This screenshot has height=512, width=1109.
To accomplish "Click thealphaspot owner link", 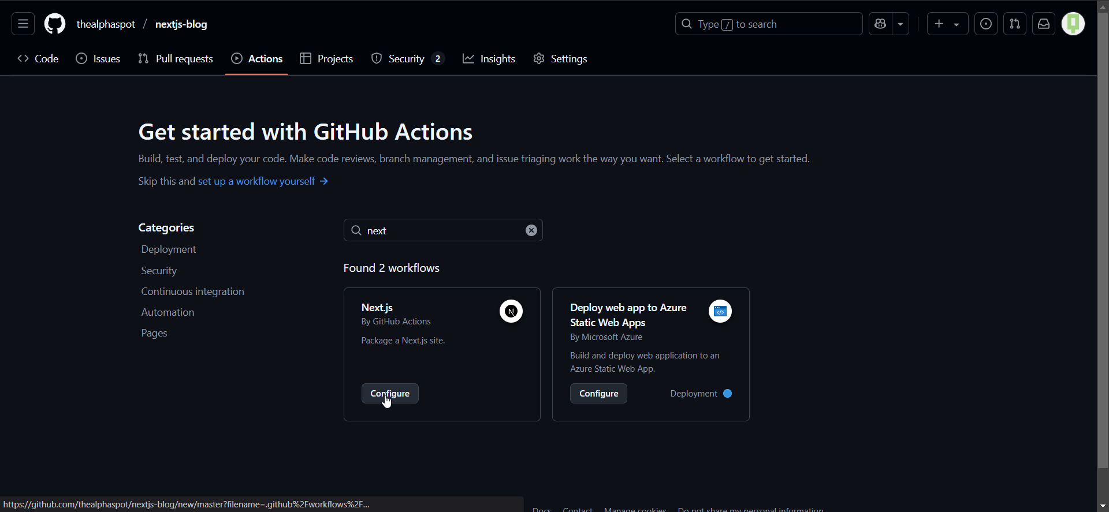I will point(106,24).
